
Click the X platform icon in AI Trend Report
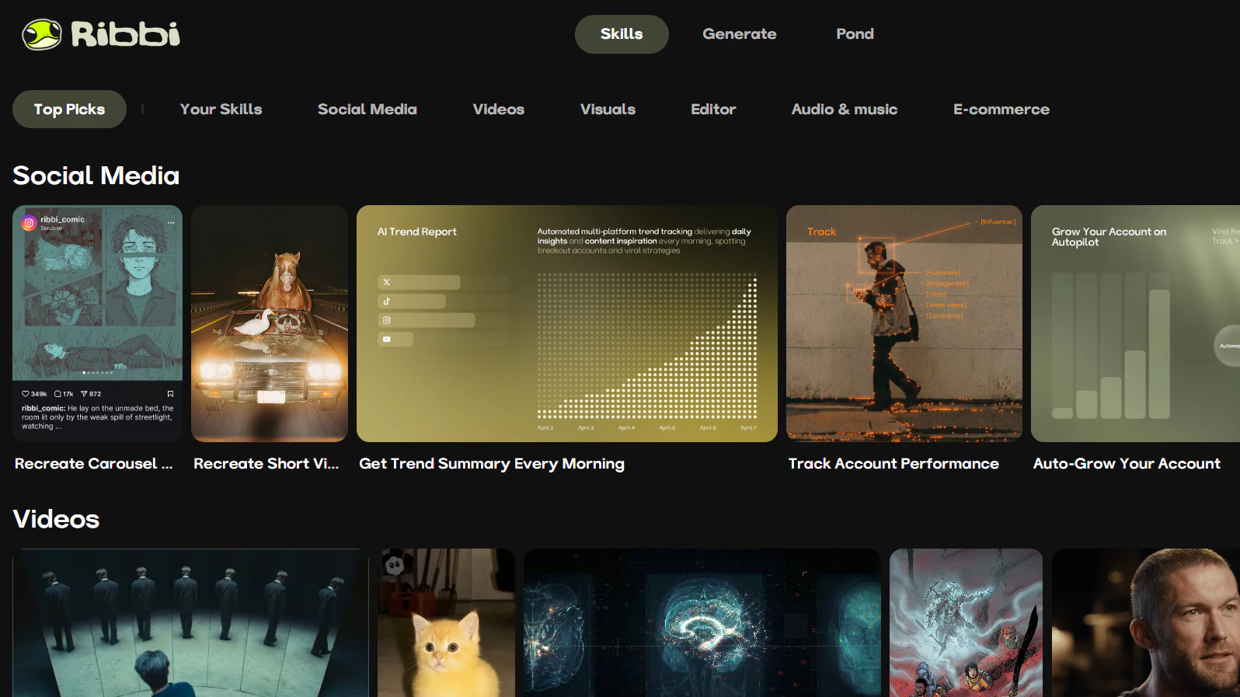[x=386, y=282]
